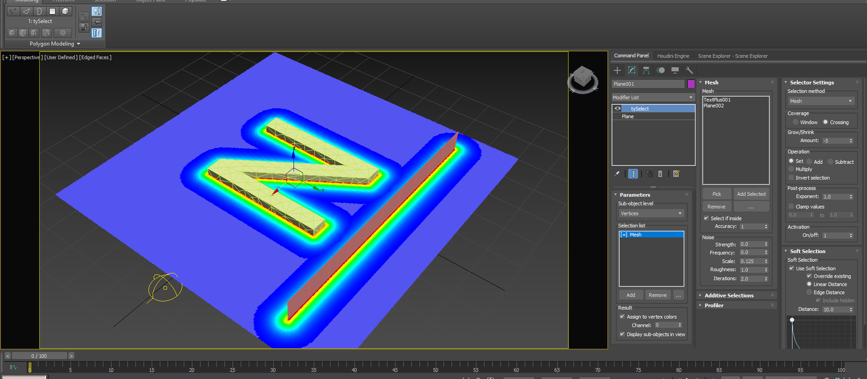867x379 pixels.
Task: Click the Plane001 purple color swatch
Action: (x=691, y=84)
